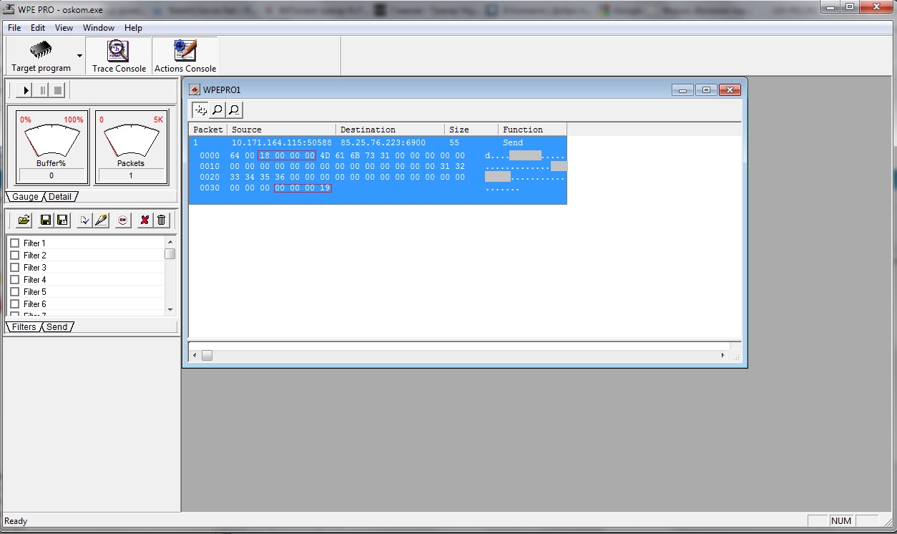Clear filters with the trash bin icon

(x=161, y=220)
